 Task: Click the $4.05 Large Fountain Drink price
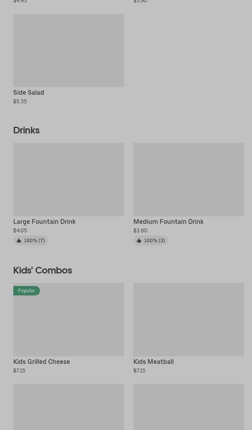[20, 230]
